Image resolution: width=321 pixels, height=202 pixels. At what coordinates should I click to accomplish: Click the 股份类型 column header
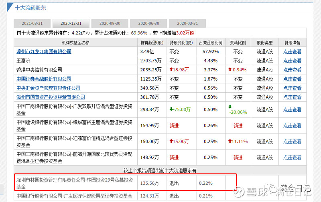tap(265, 43)
